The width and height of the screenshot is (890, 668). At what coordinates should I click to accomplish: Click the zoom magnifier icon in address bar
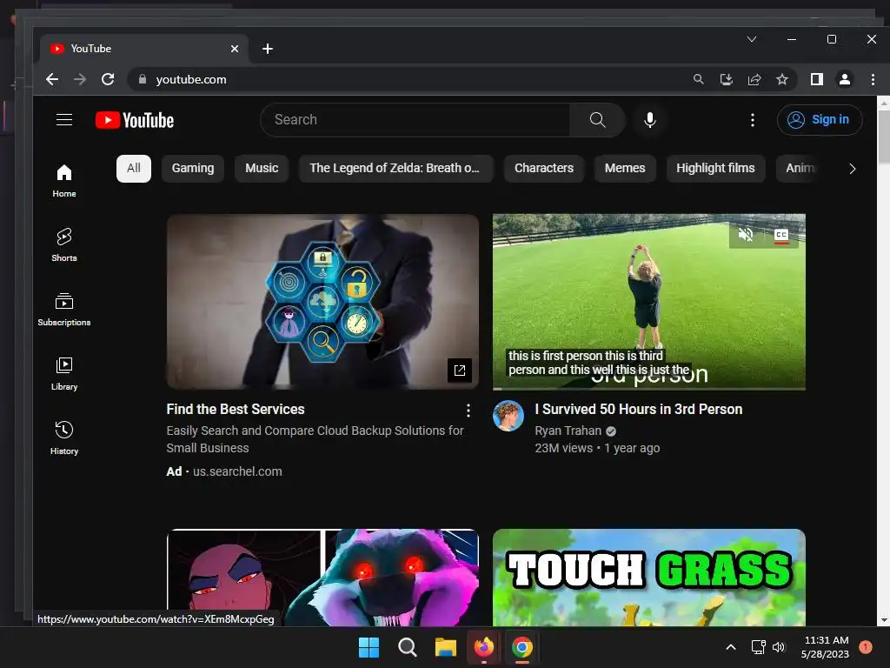point(699,79)
